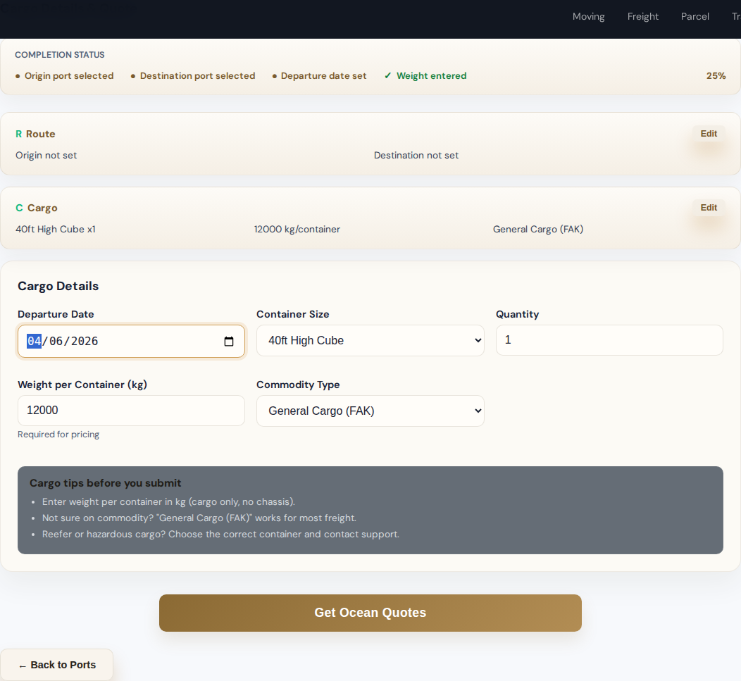This screenshot has width=741, height=681.
Task: Open the Departure Date calendar picker
Action: pyautogui.click(x=229, y=342)
